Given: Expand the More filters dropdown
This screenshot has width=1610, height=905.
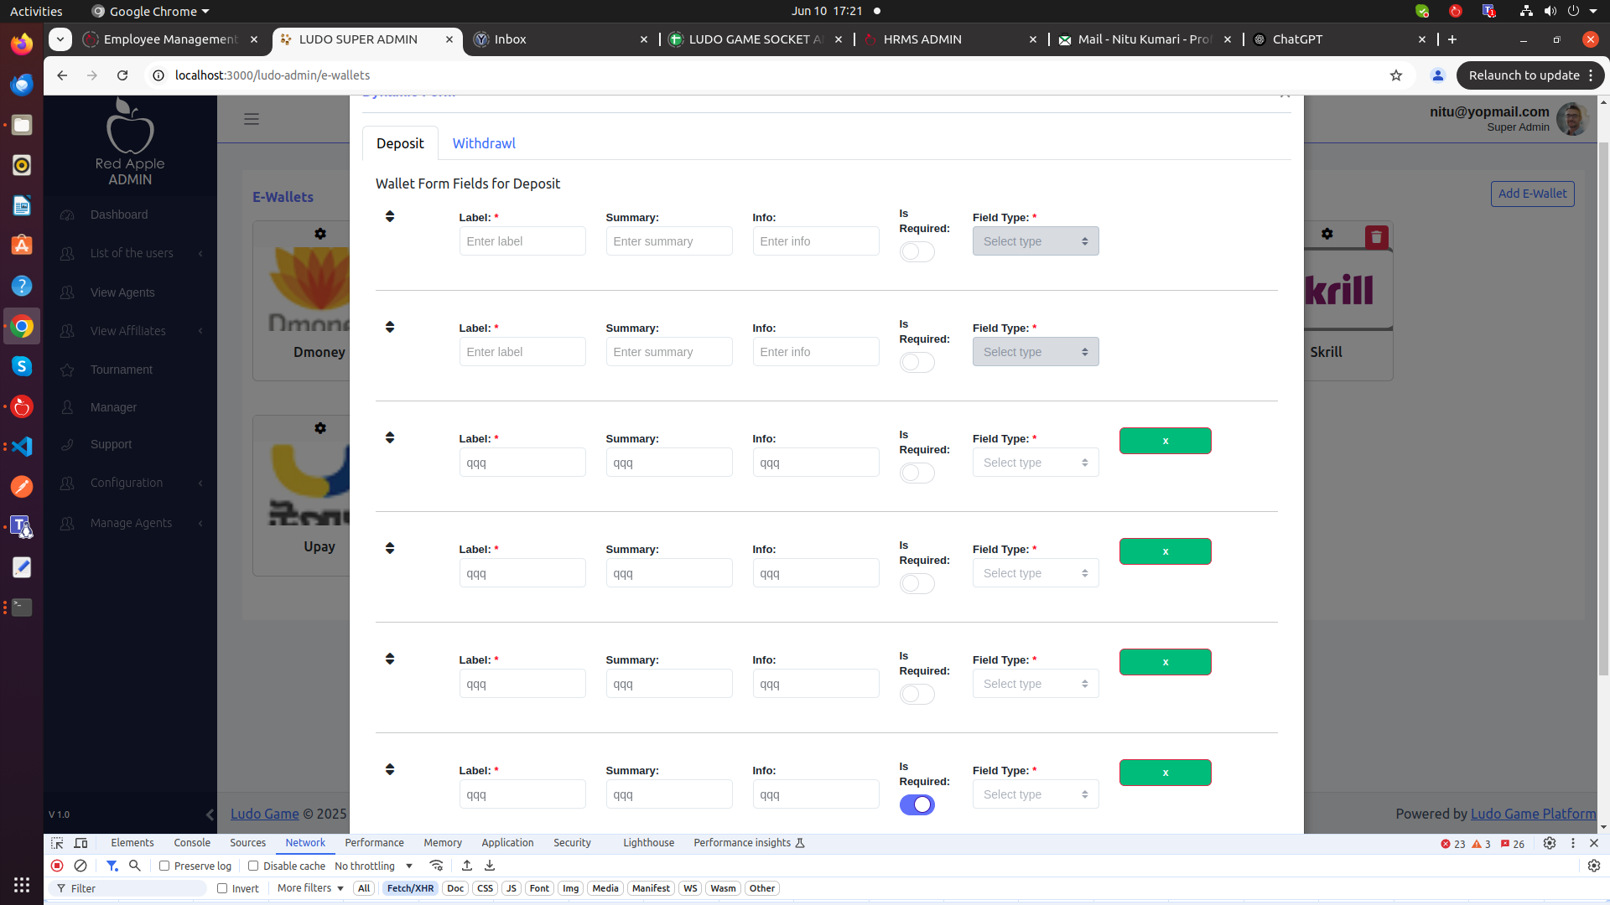Looking at the screenshot, I should (x=310, y=888).
